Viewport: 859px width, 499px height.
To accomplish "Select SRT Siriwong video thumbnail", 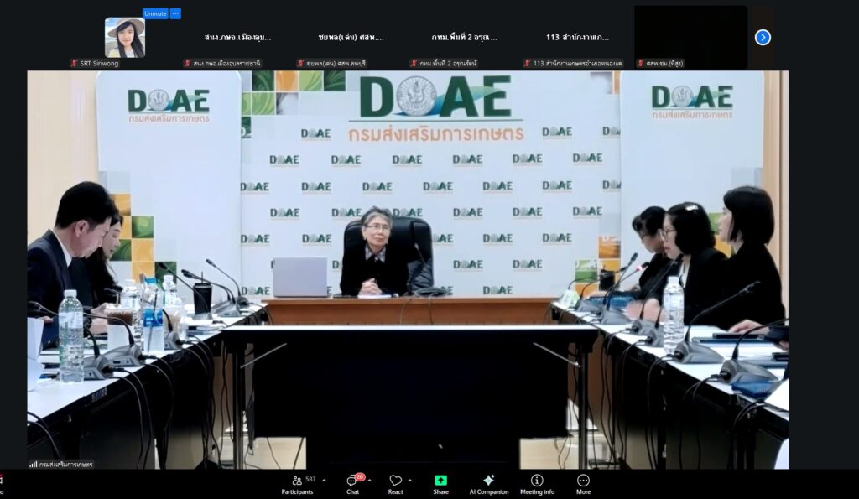I will (x=125, y=38).
